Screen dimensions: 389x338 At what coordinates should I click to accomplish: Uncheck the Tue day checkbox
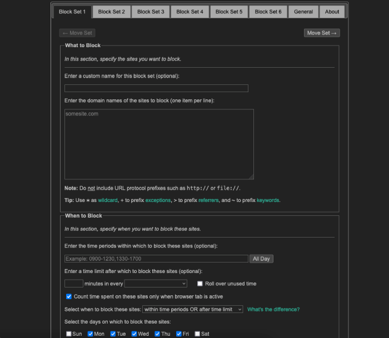113,334
